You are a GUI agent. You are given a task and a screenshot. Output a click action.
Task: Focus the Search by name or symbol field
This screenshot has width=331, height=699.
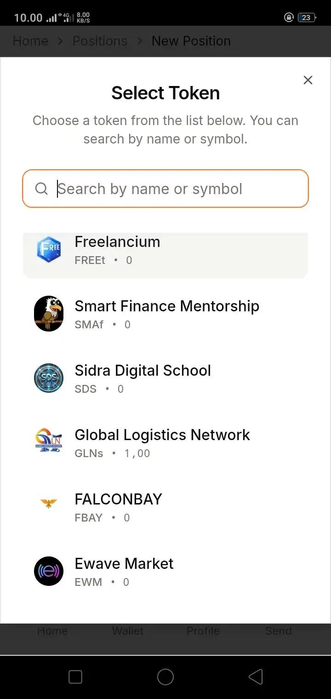point(165,189)
